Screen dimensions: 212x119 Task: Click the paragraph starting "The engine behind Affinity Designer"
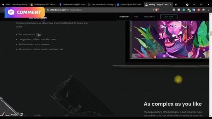coord(173,114)
